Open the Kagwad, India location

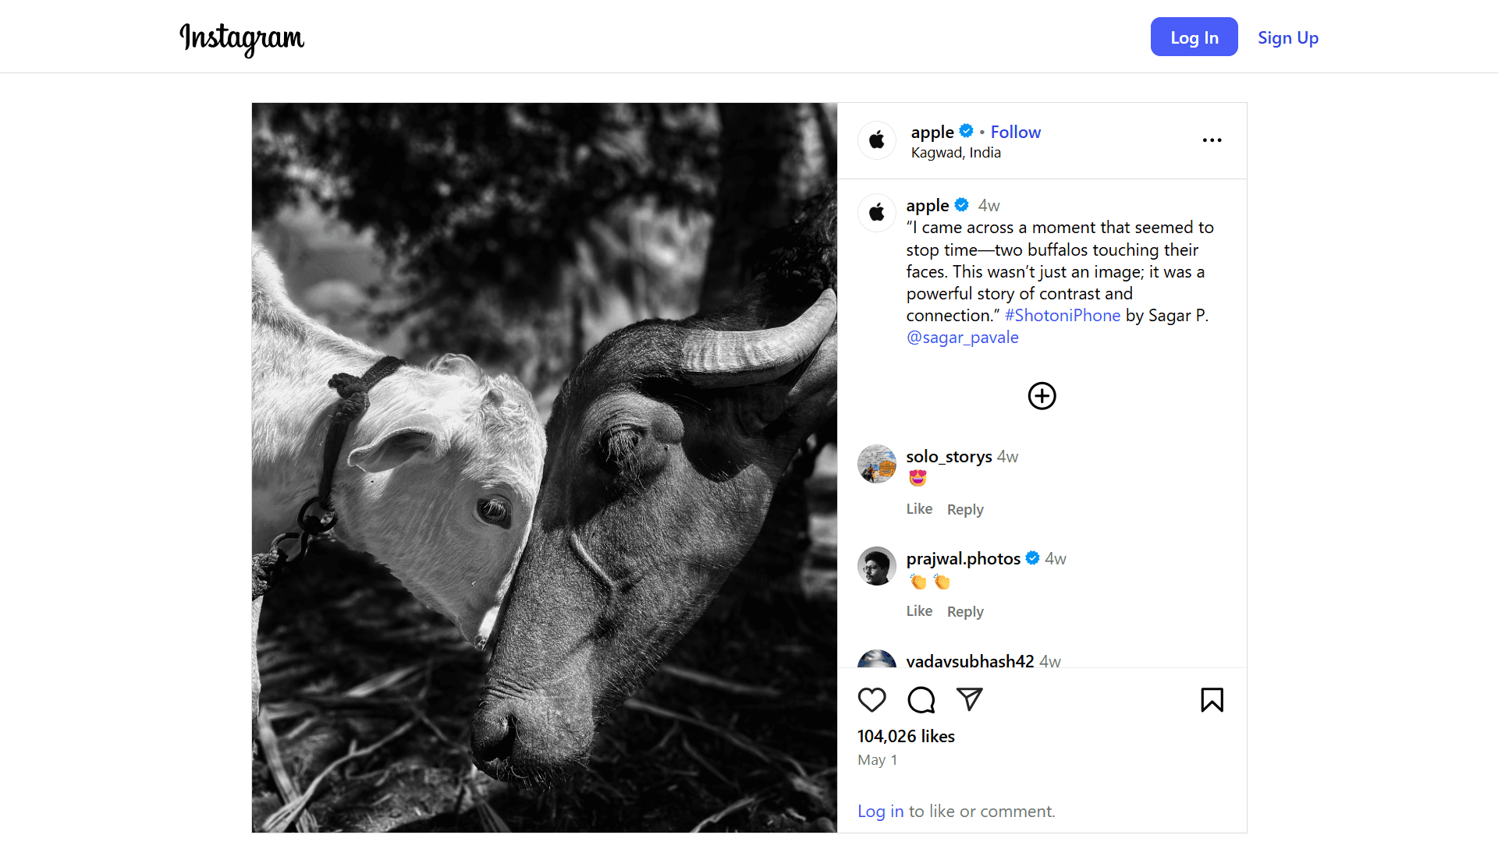(x=956, y=152)
